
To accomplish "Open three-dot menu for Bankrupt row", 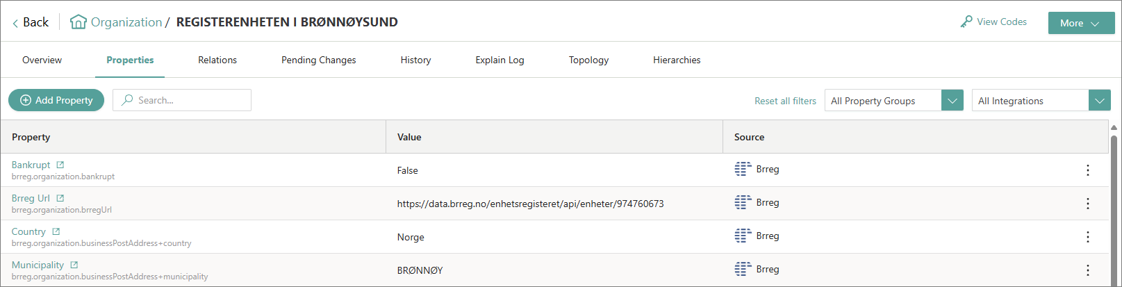I will click(x=1087, y=170).
